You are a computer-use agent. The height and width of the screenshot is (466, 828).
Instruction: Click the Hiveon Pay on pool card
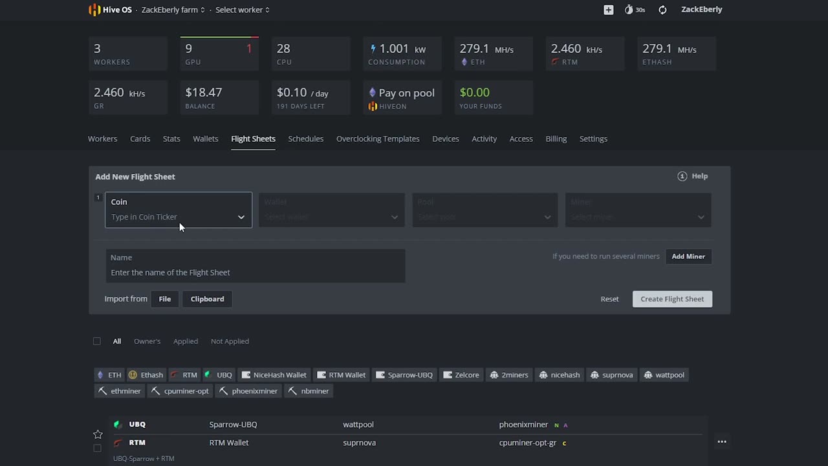pos(402,98)
